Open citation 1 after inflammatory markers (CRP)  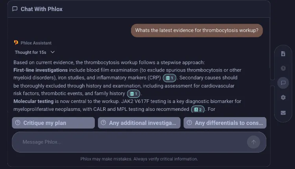pyautogui.click(x=169, y=78)
